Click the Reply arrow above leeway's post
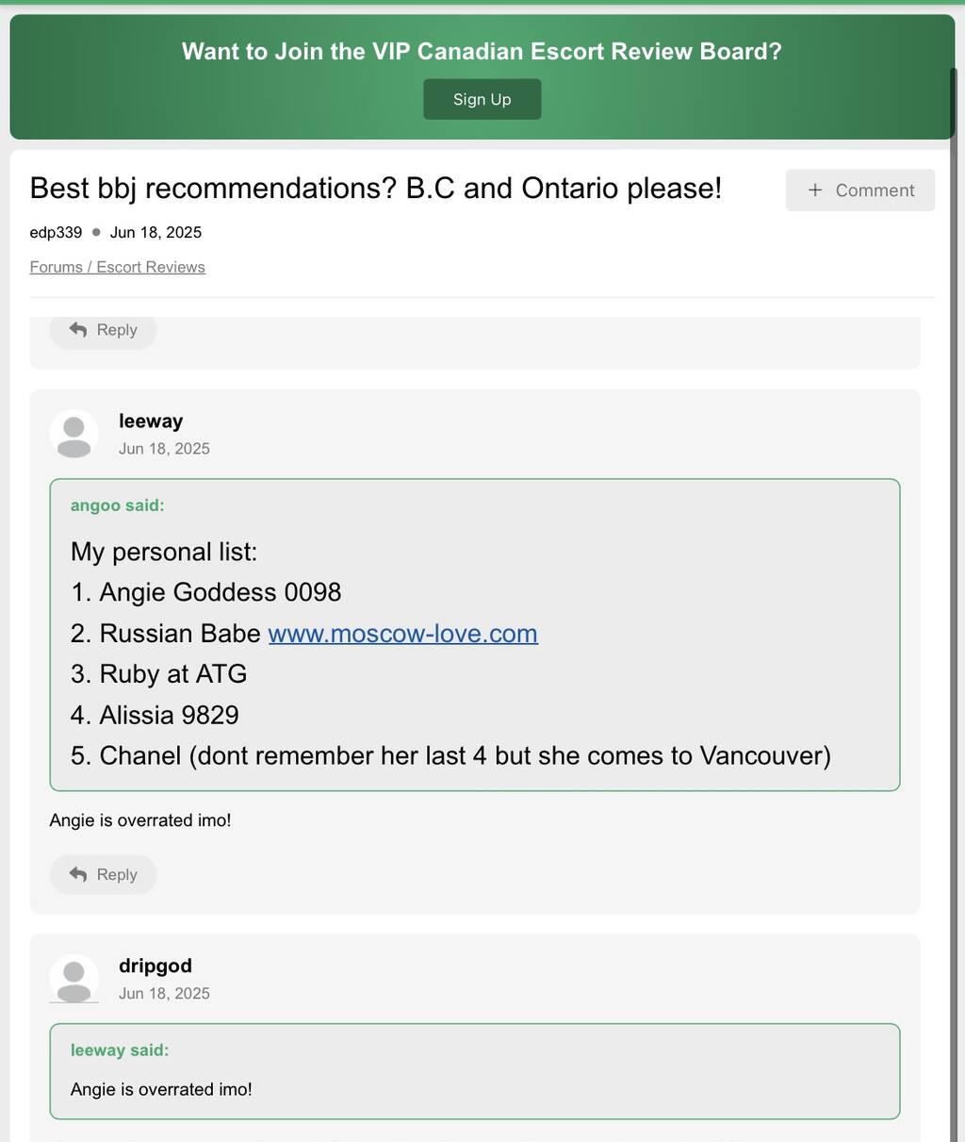 pos(79,330)
